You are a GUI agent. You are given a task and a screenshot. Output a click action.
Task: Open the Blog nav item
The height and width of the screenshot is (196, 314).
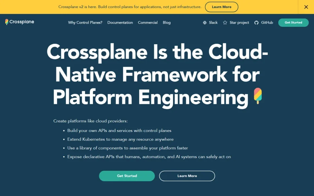(x=167, y=23)
